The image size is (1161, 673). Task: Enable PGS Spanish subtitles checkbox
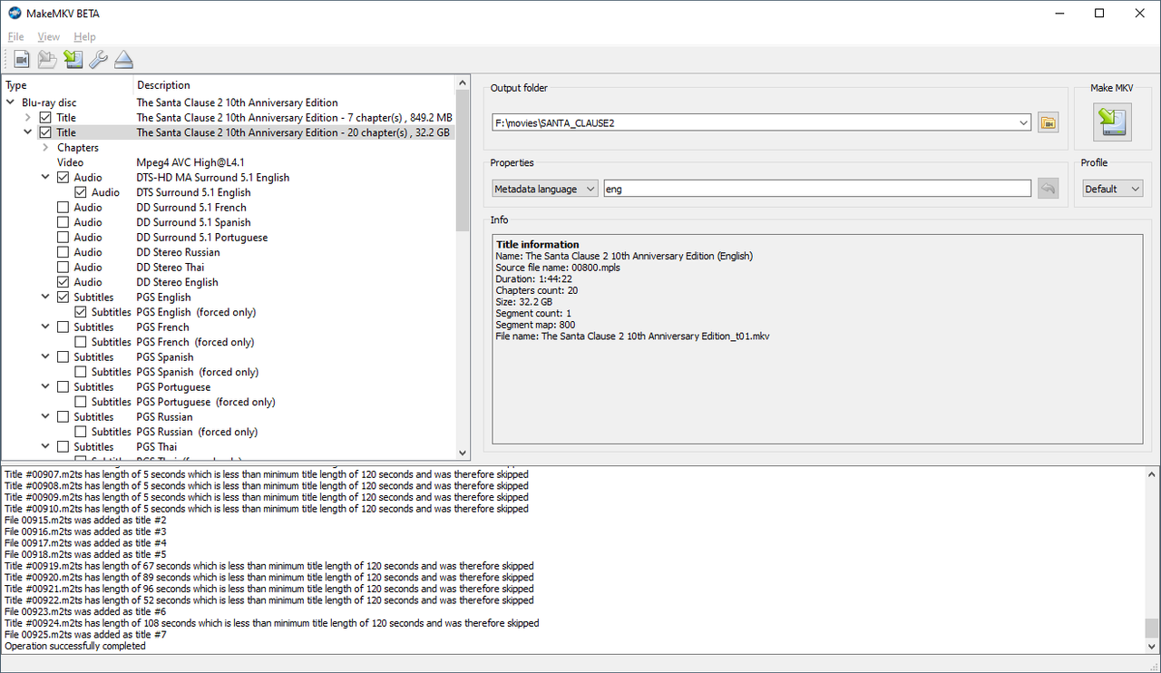pos(63,357)
